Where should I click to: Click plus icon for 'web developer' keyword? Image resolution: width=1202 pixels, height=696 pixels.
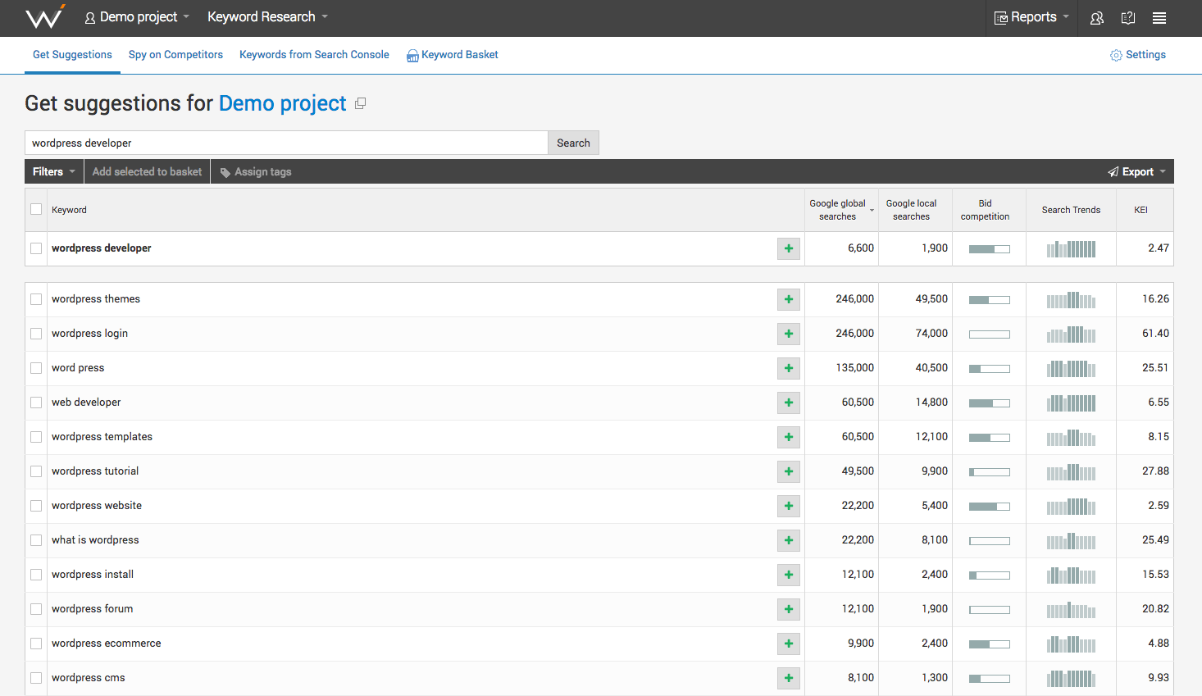tap(789, 403)
